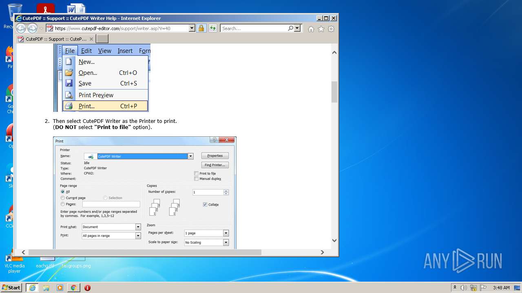Click the Windows Media Player taskbar icon
522x293 pixels.
point(60,288)
